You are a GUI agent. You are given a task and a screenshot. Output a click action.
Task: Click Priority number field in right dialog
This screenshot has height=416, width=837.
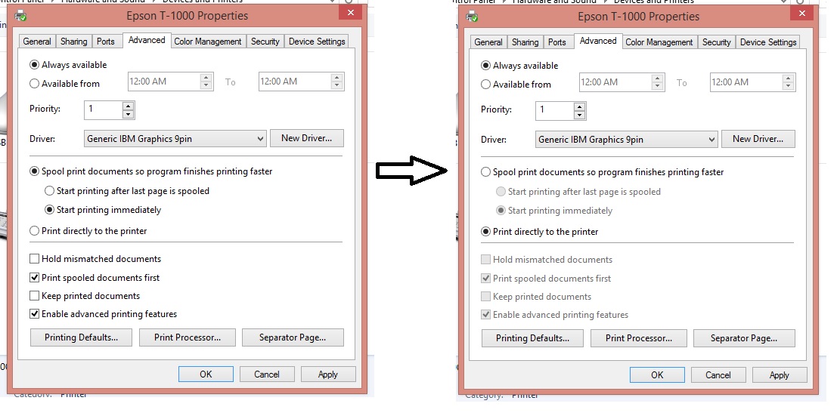pos(555,110)
